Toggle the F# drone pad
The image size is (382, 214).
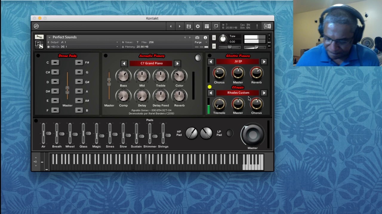pos(79,62)
